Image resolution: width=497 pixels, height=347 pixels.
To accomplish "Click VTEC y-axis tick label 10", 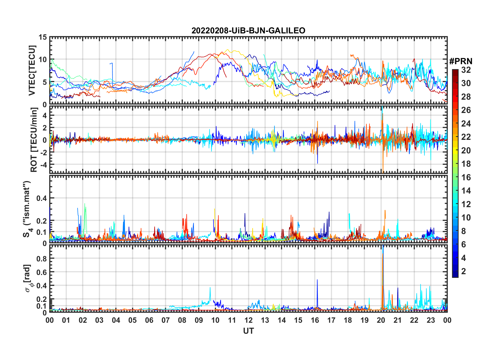I will [x=43, y=60].
